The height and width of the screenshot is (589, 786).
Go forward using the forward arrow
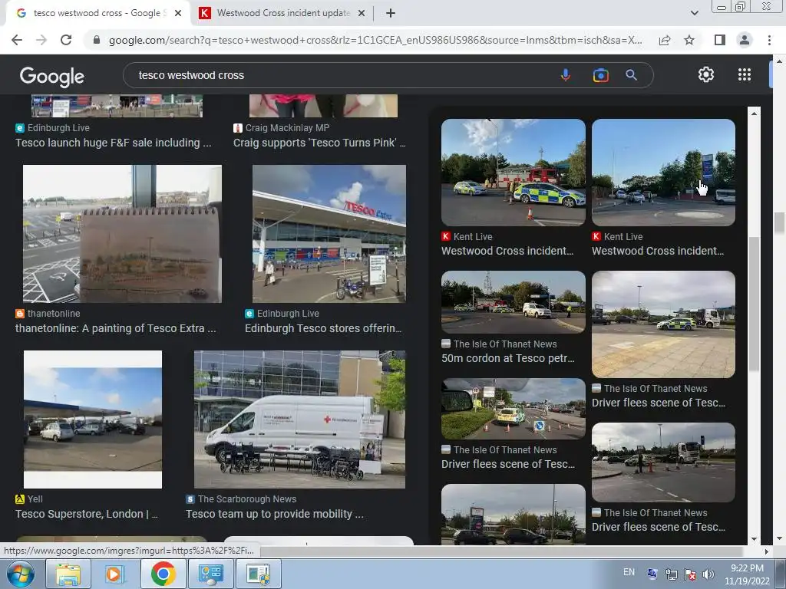[x=41, y=40]
